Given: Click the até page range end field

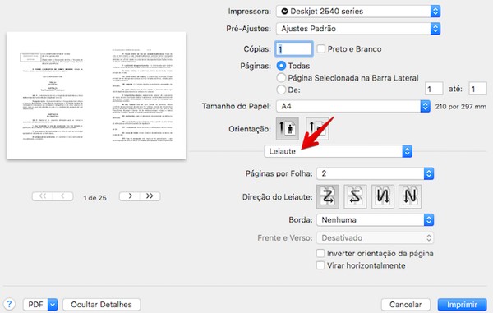Looking at the screenshot, I should (477, 90).
